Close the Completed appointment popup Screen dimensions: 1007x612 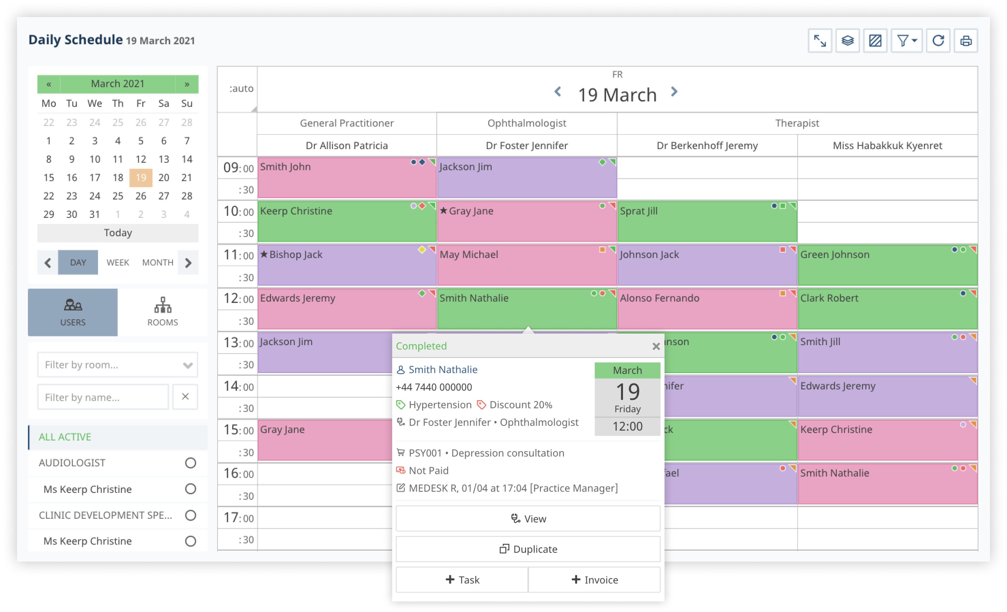point(656,347)
